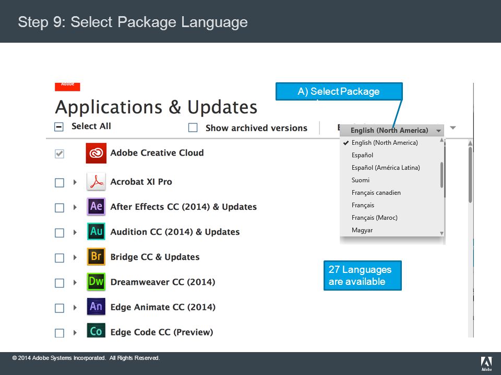Click the After Effects Ae icon
The image size is (501, 375).
(x=96, y=206)
